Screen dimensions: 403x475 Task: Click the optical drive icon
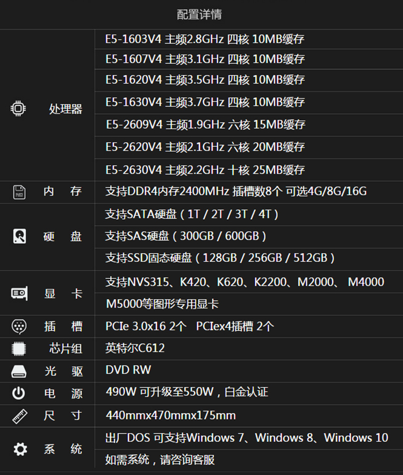tap(19, 371)
